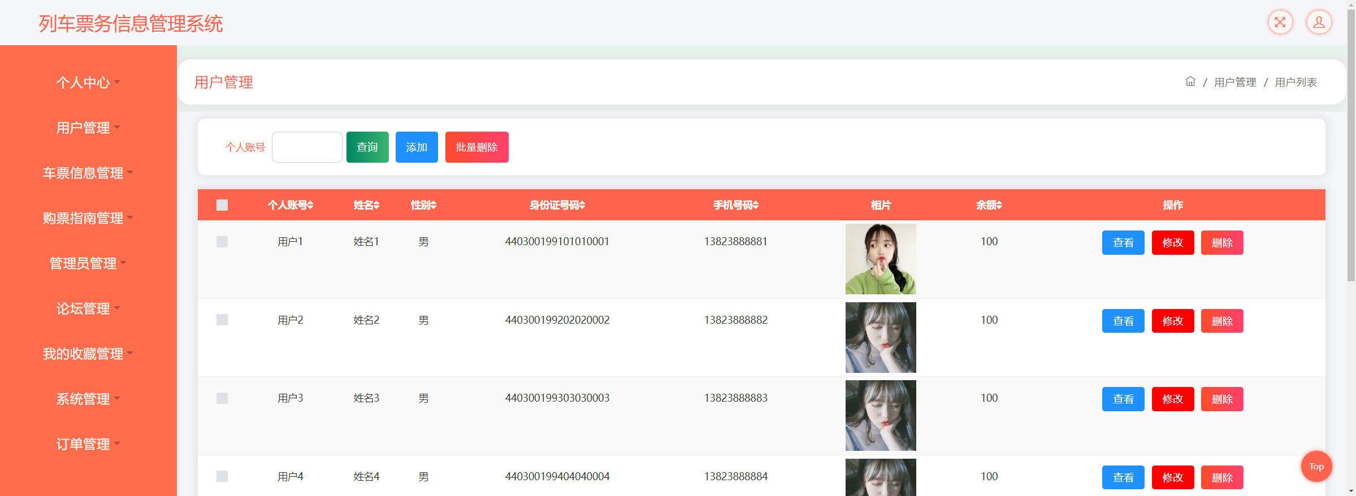Screen dimensions: 1356x496
Task: Open the photo thumbnail of 用户3
Action: 881,415
